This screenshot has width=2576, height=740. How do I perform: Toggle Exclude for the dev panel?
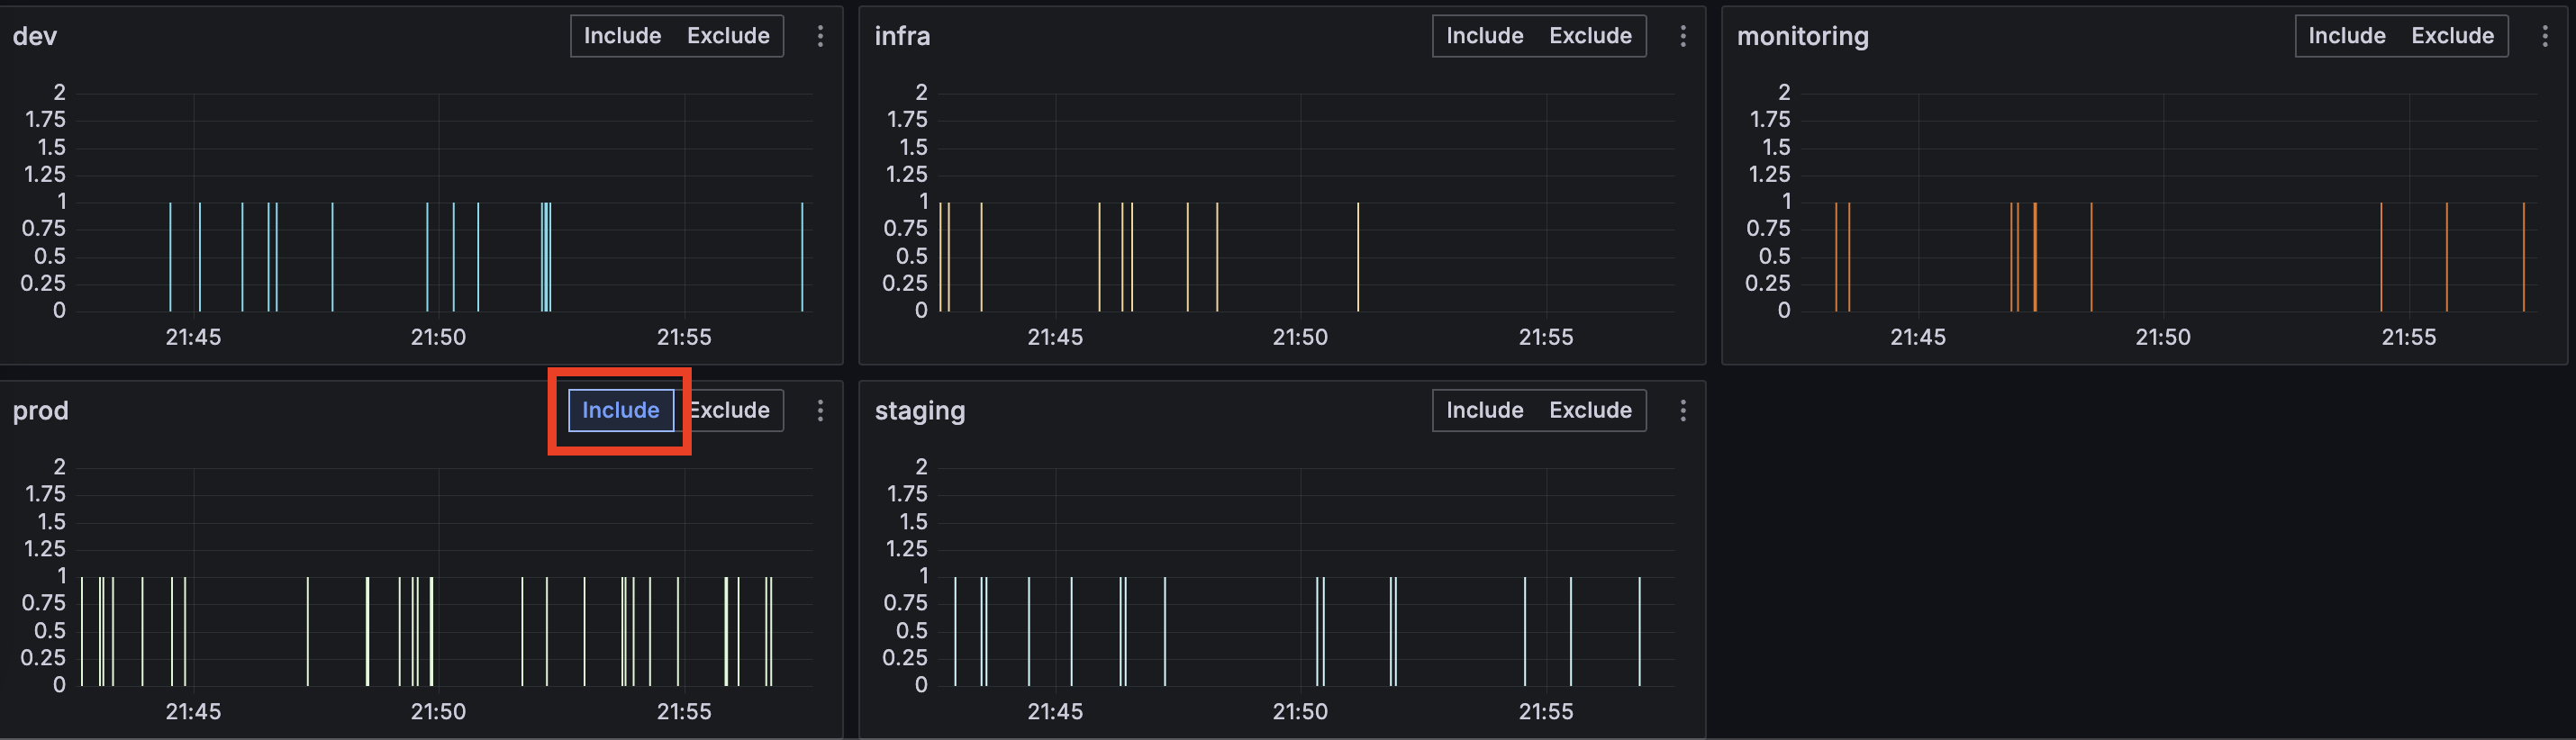coord(728,36)
